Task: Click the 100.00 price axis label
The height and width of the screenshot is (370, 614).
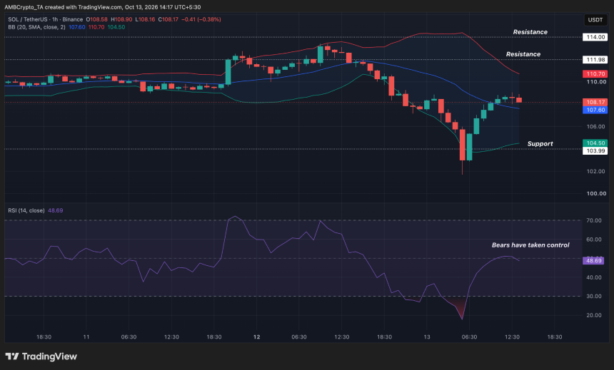Action: point(595,194)
